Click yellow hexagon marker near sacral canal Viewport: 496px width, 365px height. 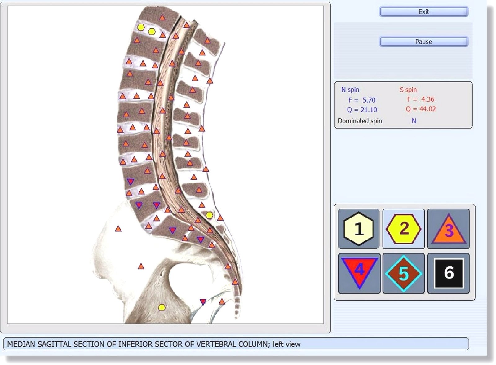tap(210, 215)
